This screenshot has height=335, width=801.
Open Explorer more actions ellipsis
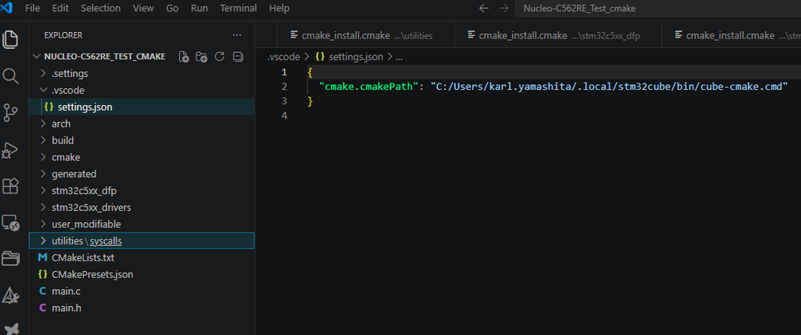click(237, 35)
